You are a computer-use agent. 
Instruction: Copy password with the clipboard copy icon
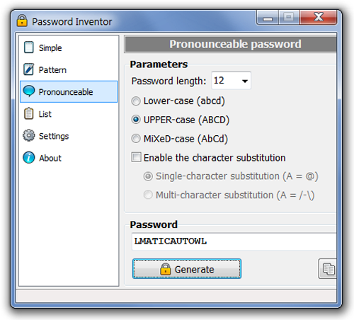[328, 269]
